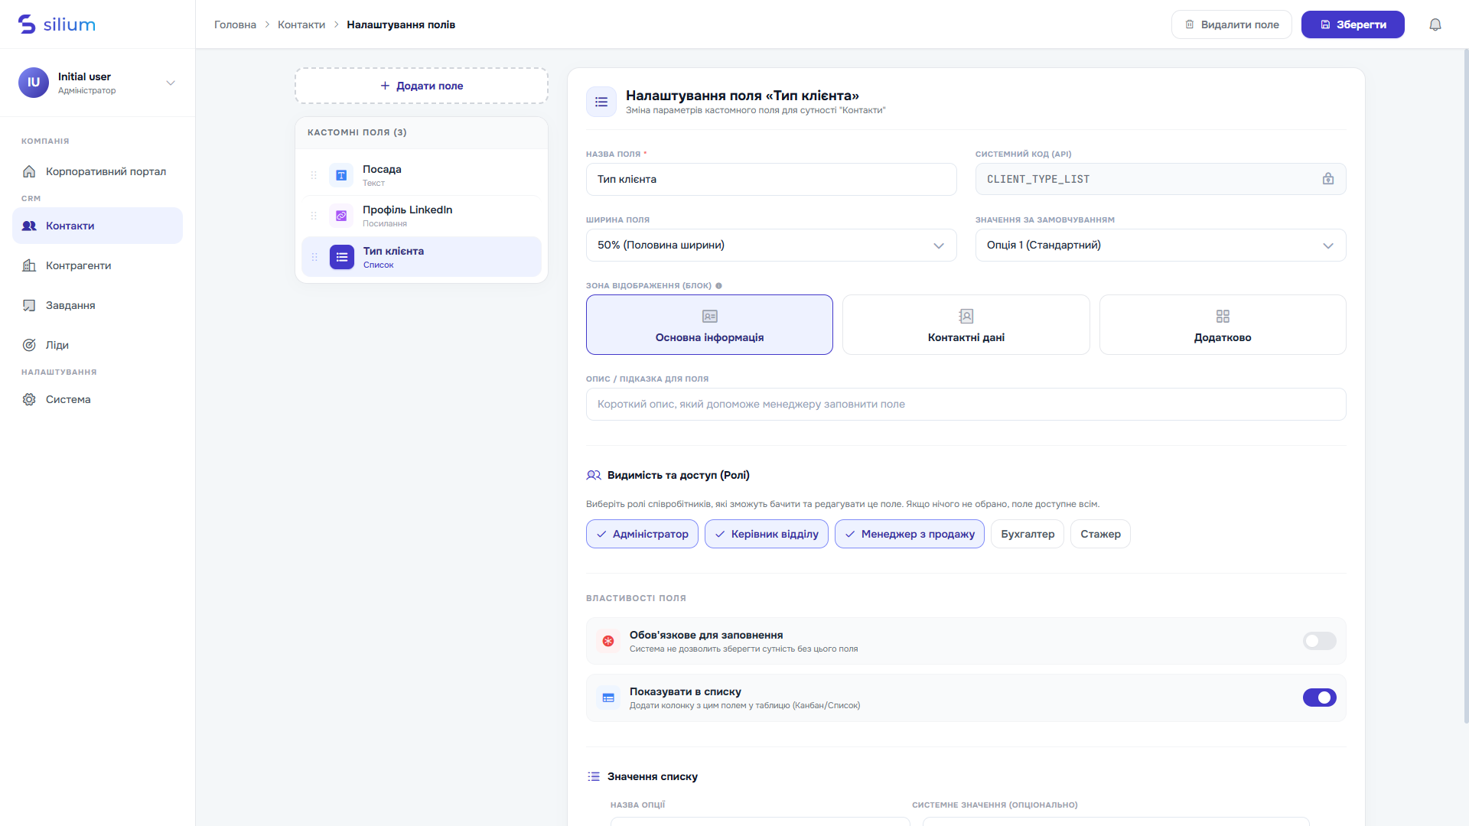This screenshot has height=826, width=1469.
Task: Grab the drag handle beside Профіль LinkedIn
Action: 314,216
